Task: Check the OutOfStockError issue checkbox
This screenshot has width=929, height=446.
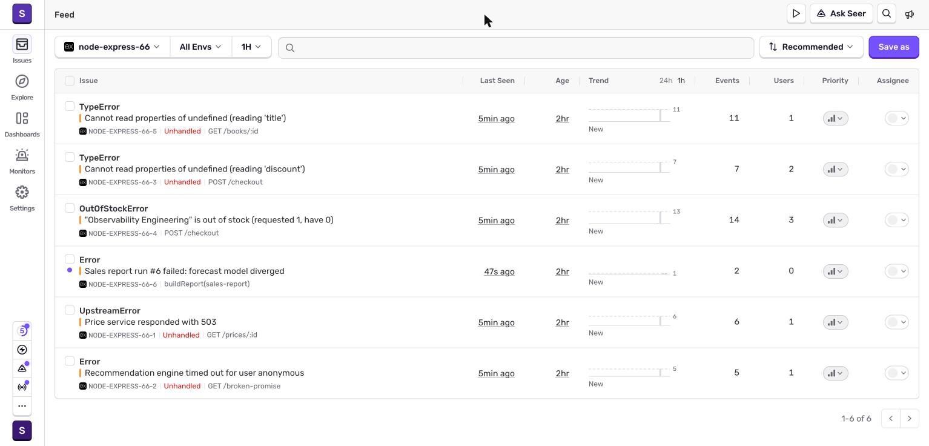Action: tap(70, 208)
